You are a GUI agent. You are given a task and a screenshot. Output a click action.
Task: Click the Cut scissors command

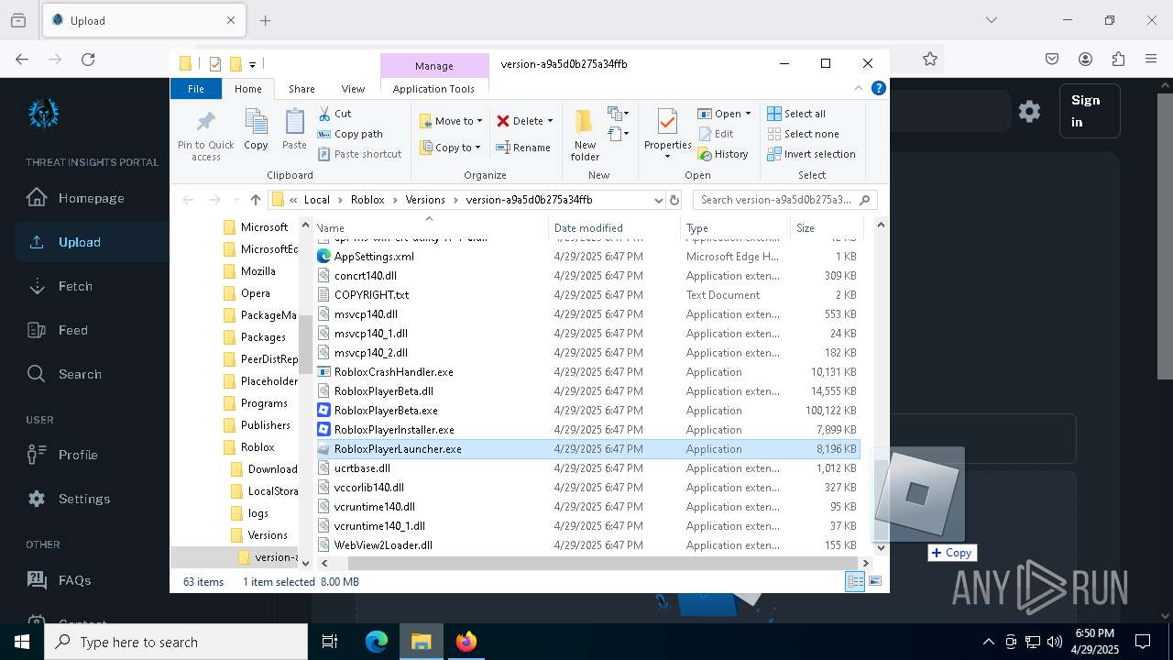tap(334, 114)
